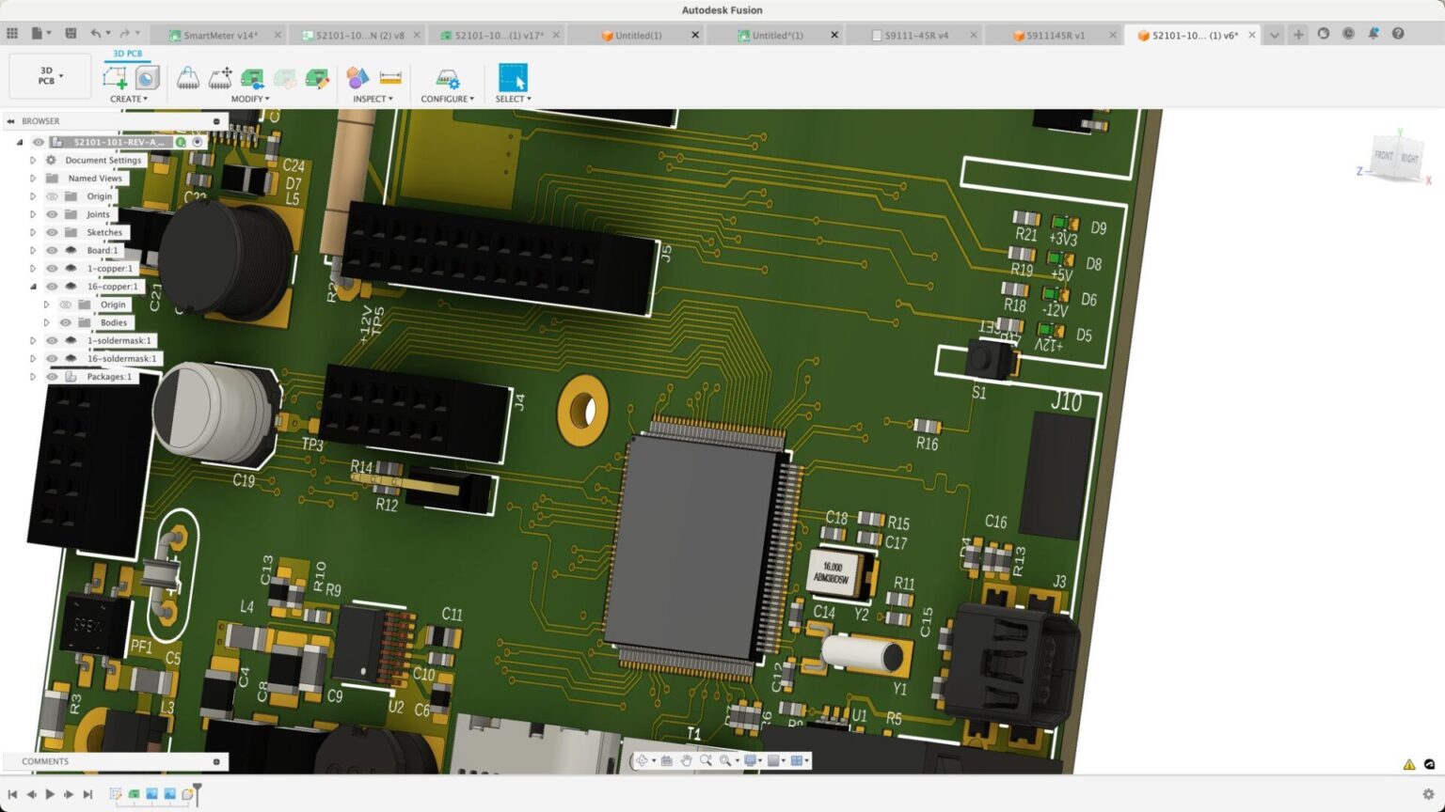Hide the 16-copper:1 component
Screen dimensions: 1445x812
53,286
